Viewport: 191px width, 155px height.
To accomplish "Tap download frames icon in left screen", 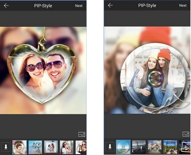I will point(6,147).
